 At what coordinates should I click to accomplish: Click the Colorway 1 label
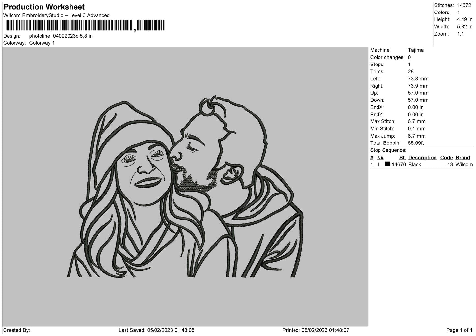click(42, 43)
